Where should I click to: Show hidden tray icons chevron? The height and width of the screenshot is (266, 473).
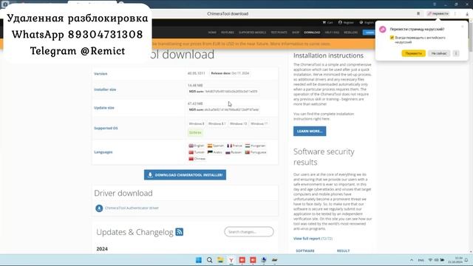click(412, 260)
